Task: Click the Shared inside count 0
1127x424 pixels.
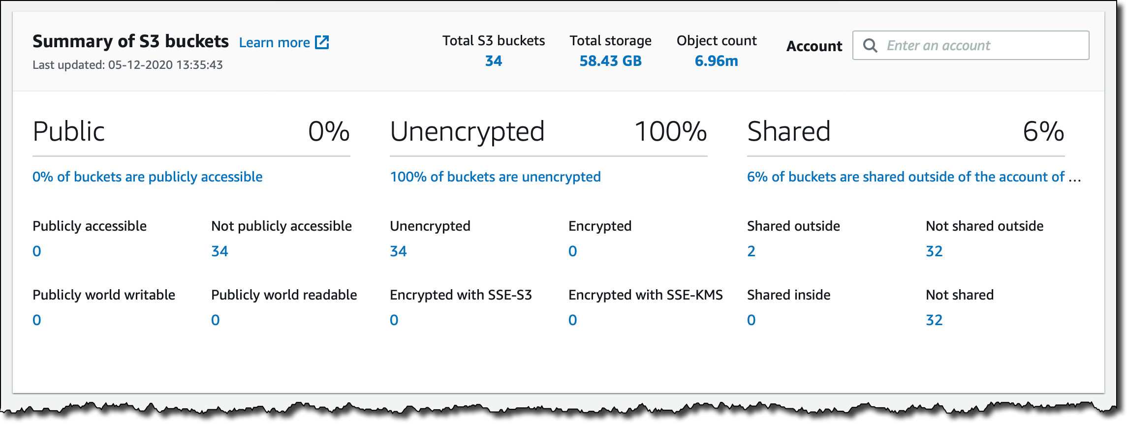Action: coord(751,320)
